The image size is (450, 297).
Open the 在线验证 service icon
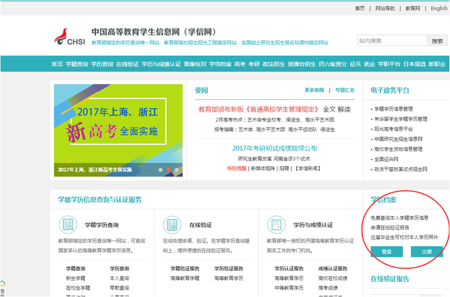(x=172, y=225)
